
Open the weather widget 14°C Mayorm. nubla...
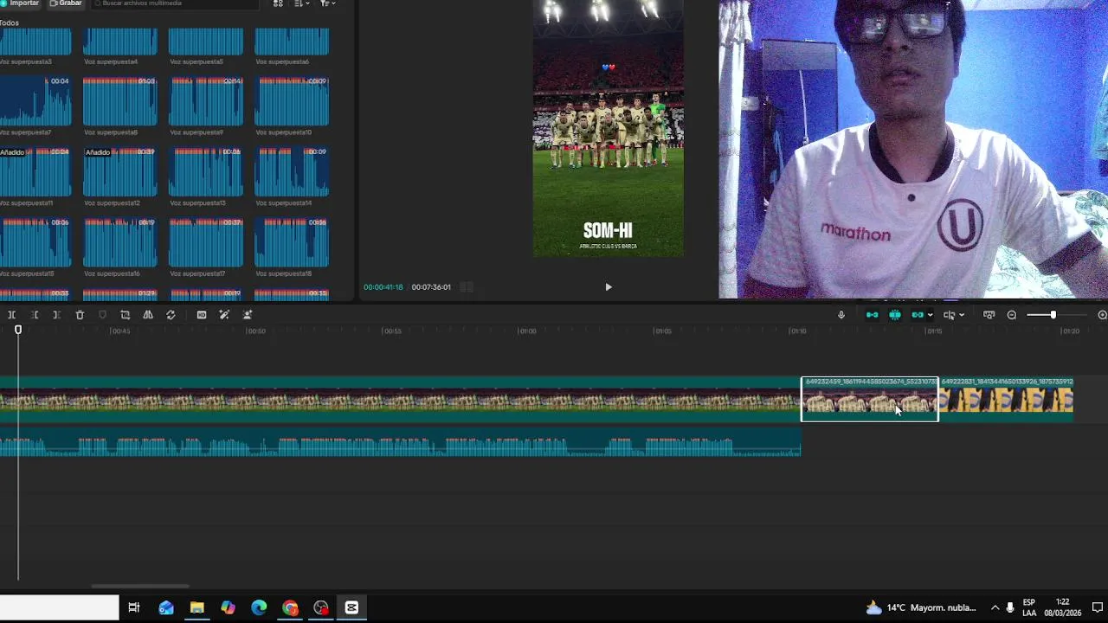coord(921,607)
